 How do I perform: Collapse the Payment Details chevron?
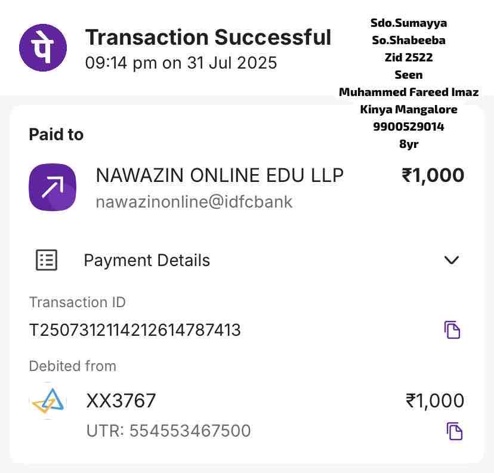point(452,260)
